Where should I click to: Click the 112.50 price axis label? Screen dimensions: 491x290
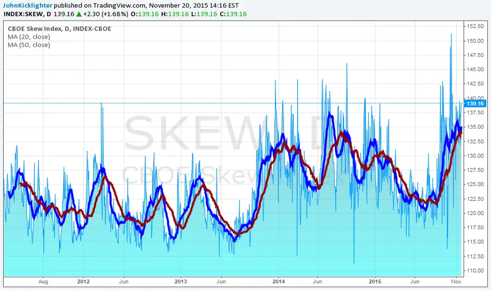click(475, 256)
